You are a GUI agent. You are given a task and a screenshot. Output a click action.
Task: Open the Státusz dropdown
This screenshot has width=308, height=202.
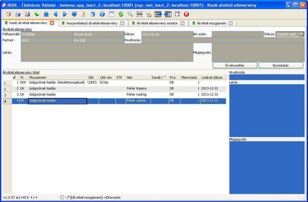(301, 34)
